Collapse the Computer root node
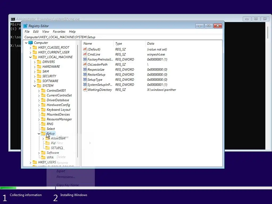Screen dimensions: 272x204 pyautogui.click(x=26, y=43)
